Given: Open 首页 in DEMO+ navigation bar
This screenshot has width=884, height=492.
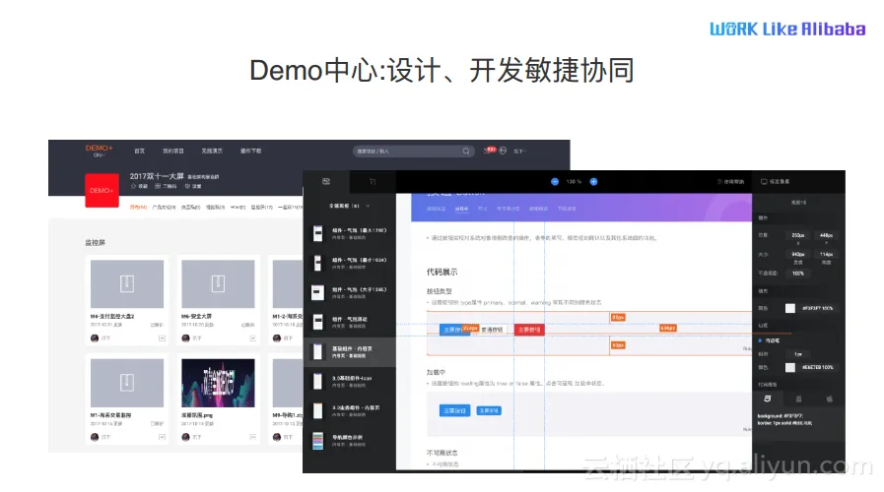Looking at the screenshot, I should (140, 151).
